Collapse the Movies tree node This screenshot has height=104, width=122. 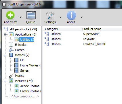[5, 55]
